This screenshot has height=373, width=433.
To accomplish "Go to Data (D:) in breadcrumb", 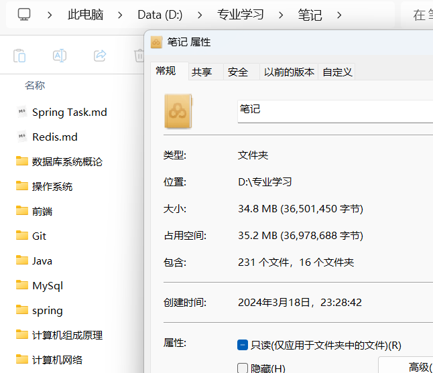I will tap(160, 15).
